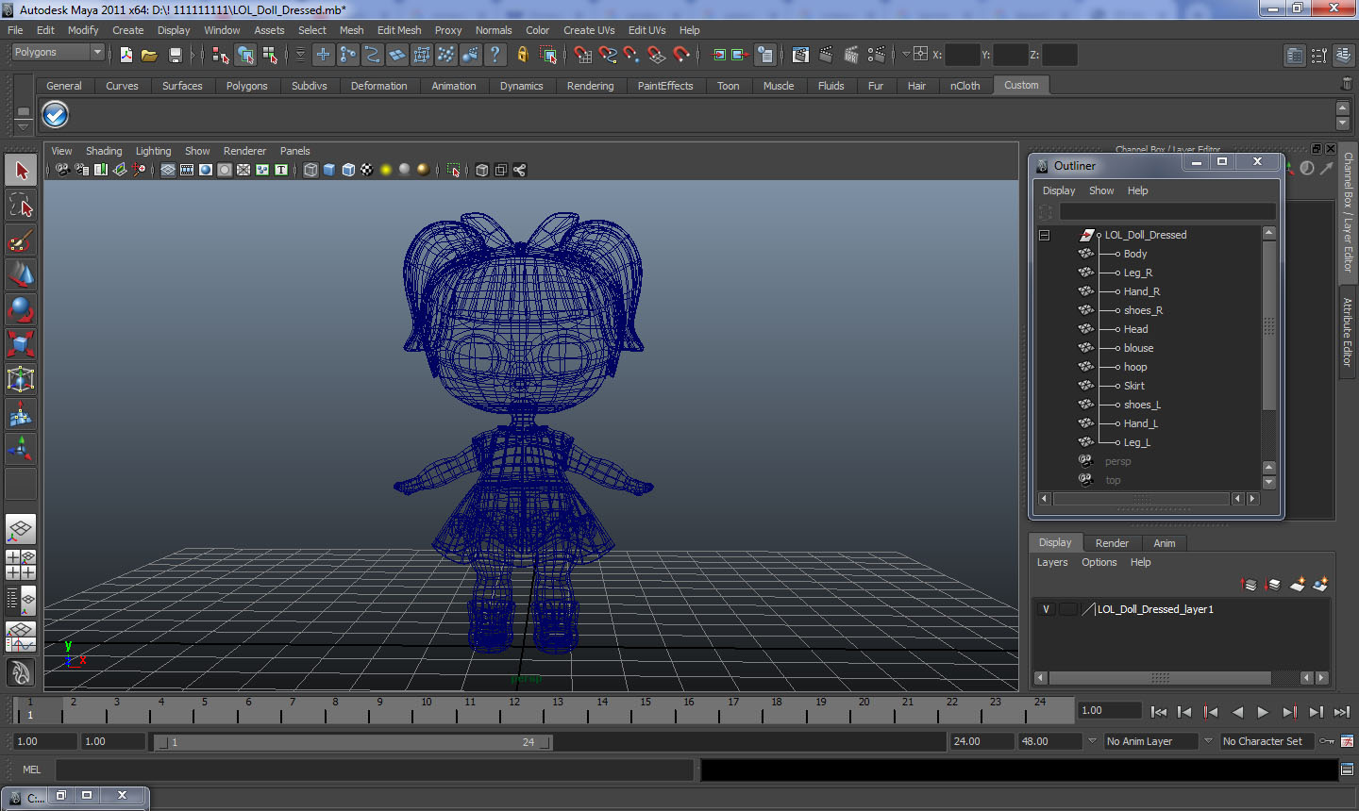Open the Edit Mesh menu

click(x=399, y=30)
